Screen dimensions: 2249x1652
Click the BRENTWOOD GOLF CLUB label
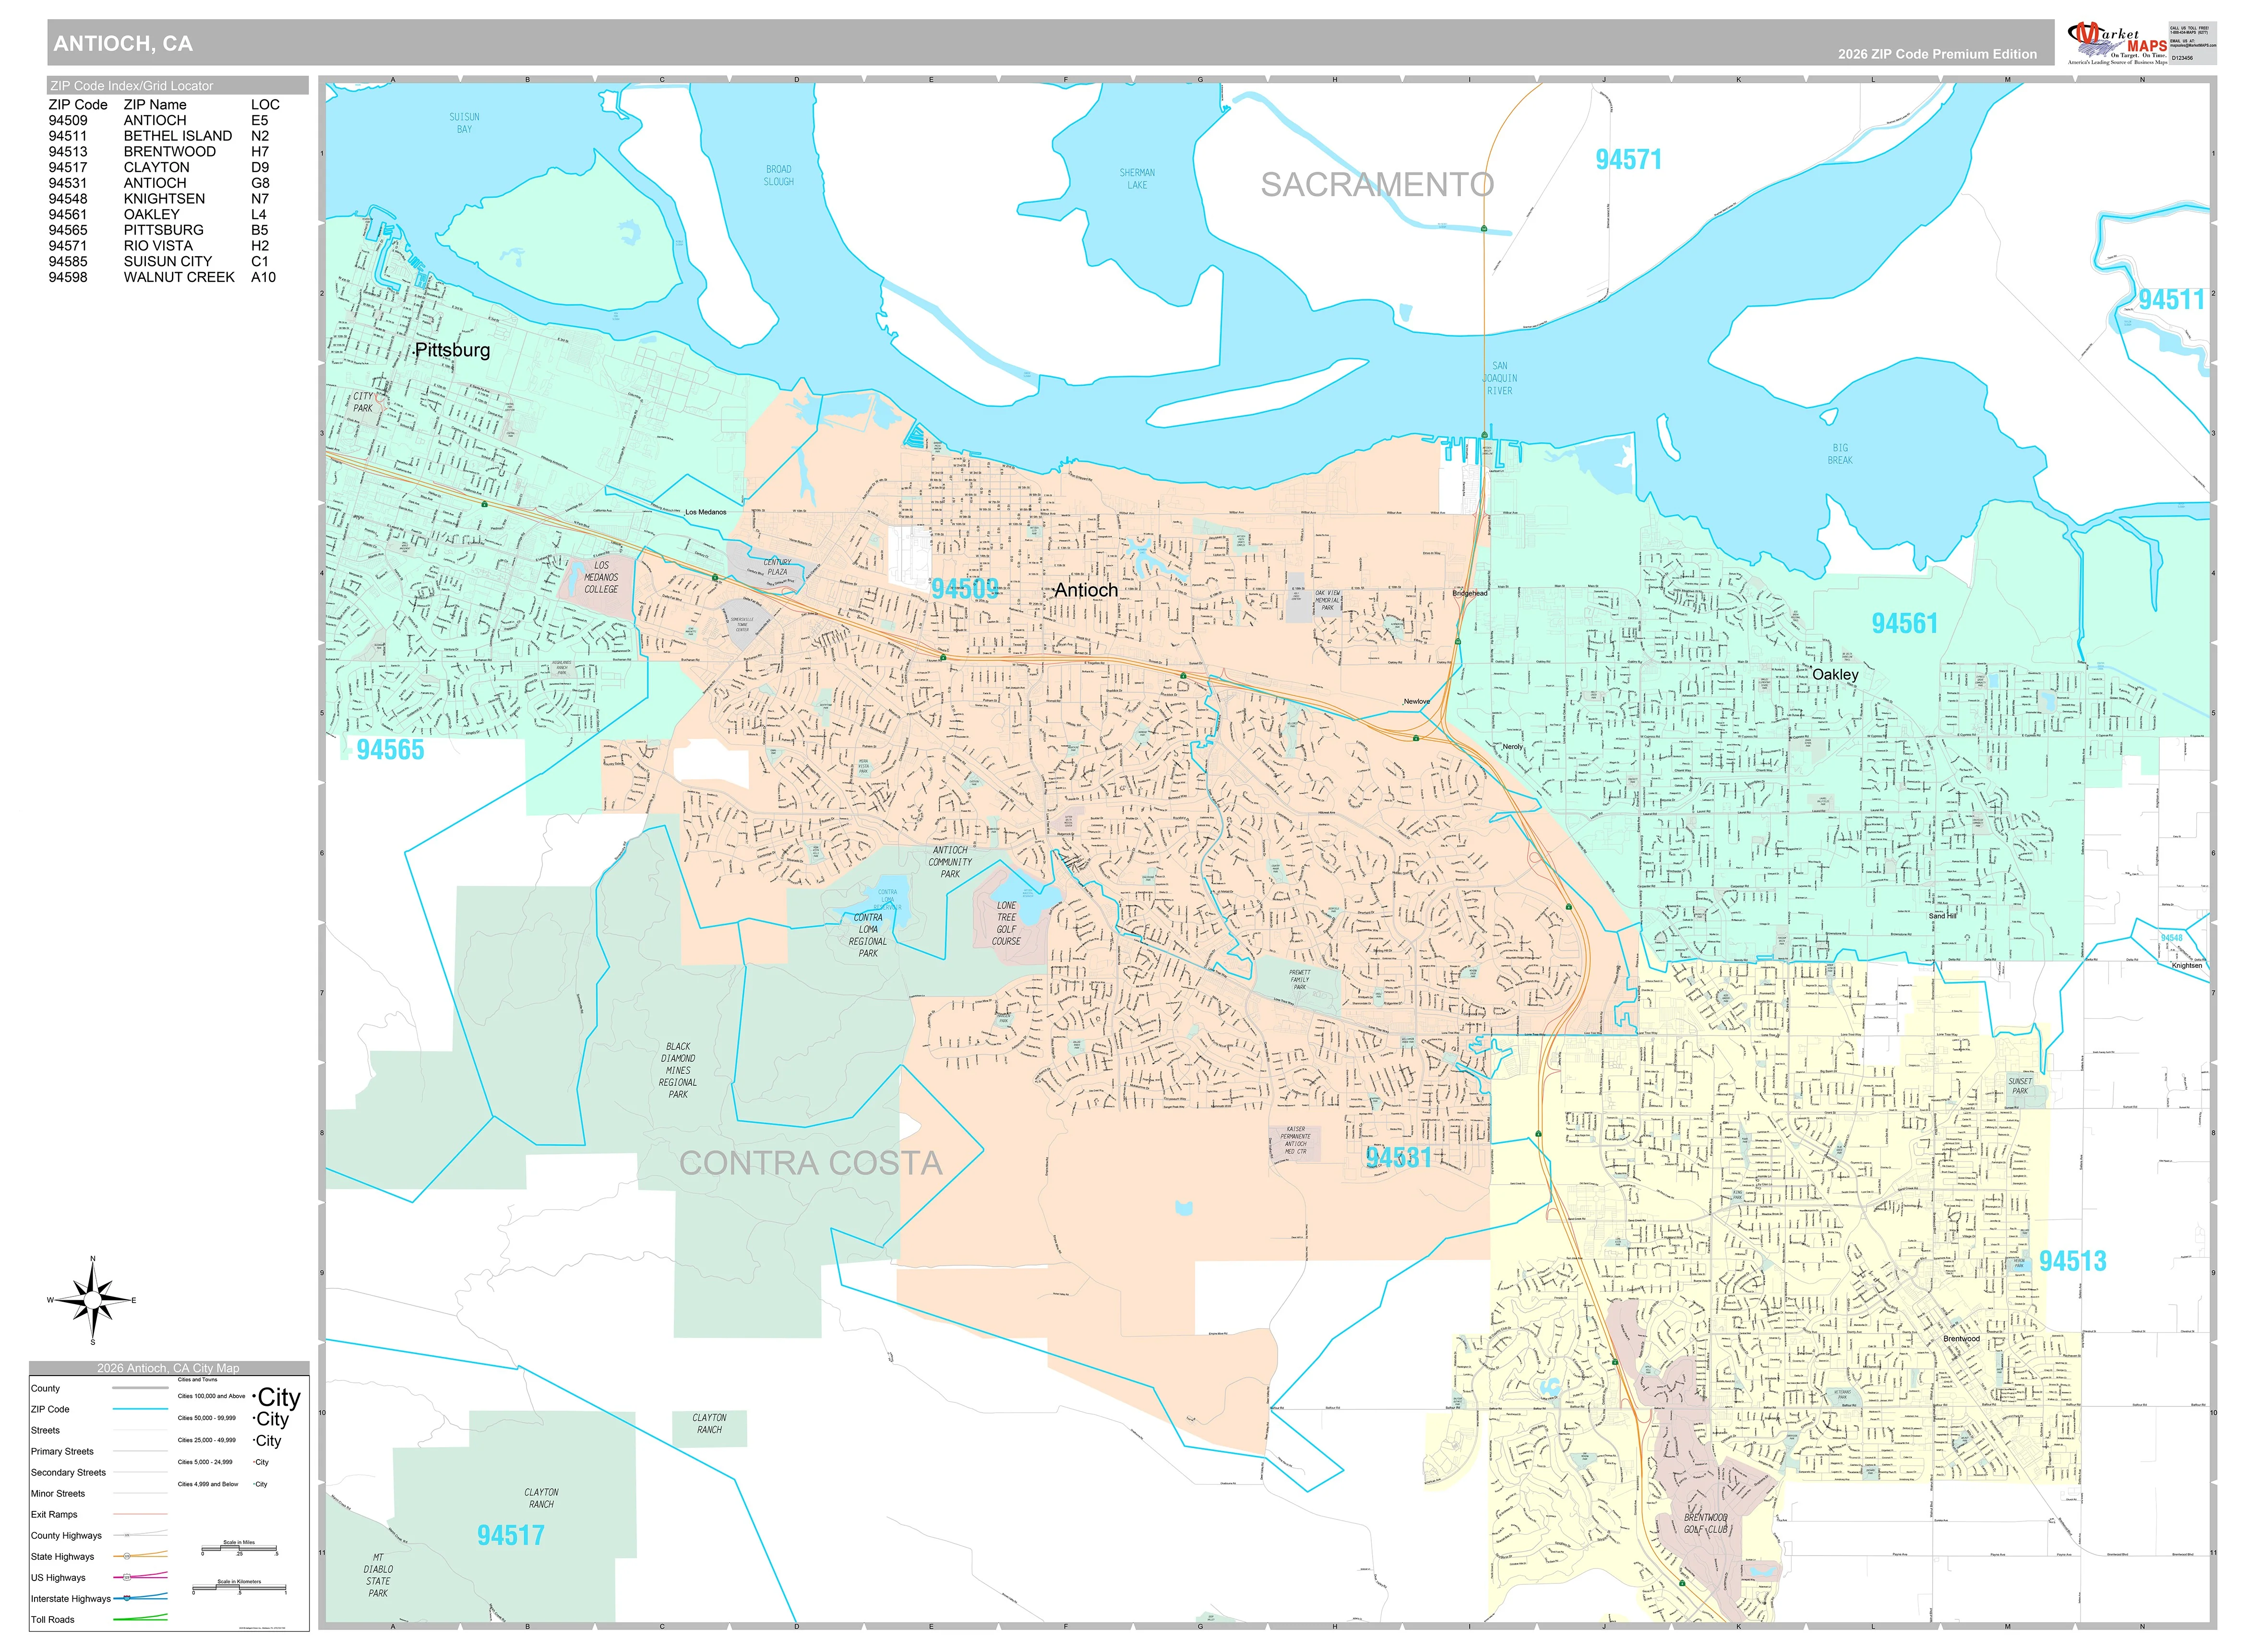1705,1524
